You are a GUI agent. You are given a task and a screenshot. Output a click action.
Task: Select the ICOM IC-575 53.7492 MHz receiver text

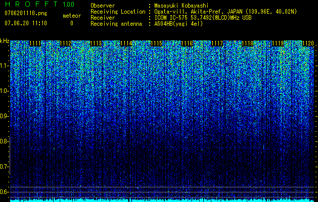click(x=203, y=18)
